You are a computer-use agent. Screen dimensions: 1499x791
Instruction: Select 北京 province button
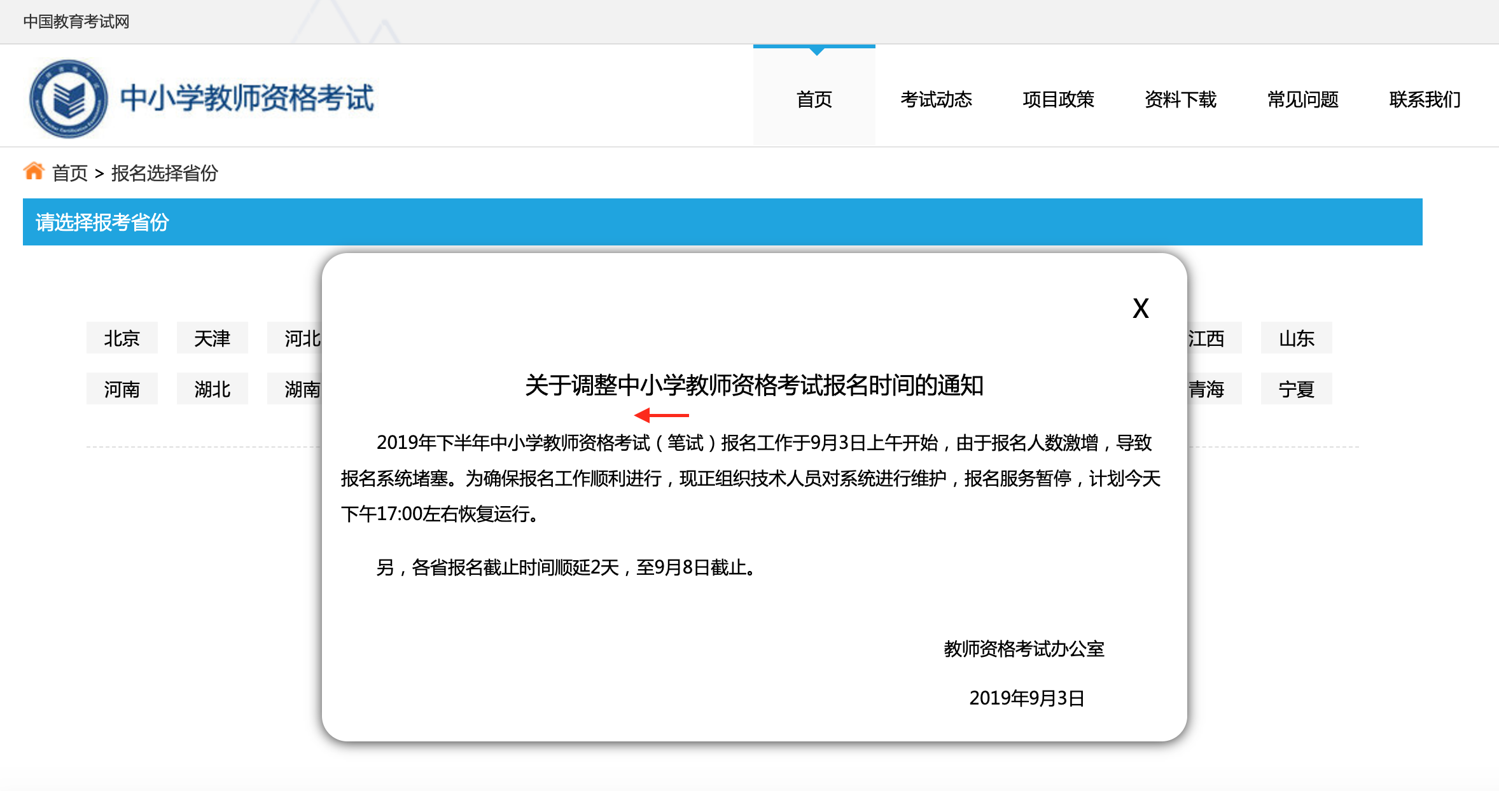122,338
